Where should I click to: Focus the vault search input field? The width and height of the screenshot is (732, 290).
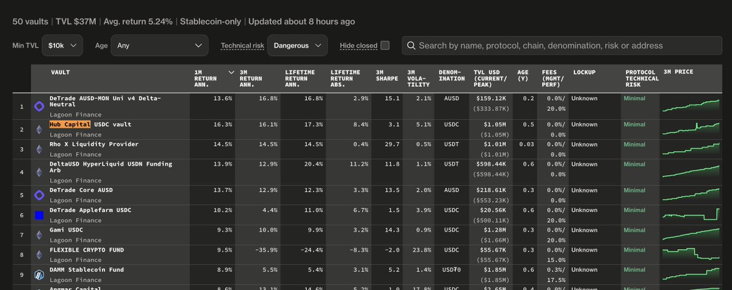562,45
